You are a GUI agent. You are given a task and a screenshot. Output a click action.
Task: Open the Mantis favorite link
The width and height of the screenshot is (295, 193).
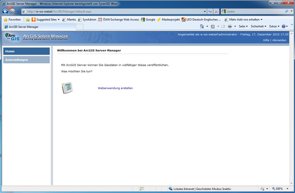pyautogui.click(x=69, y=19)
